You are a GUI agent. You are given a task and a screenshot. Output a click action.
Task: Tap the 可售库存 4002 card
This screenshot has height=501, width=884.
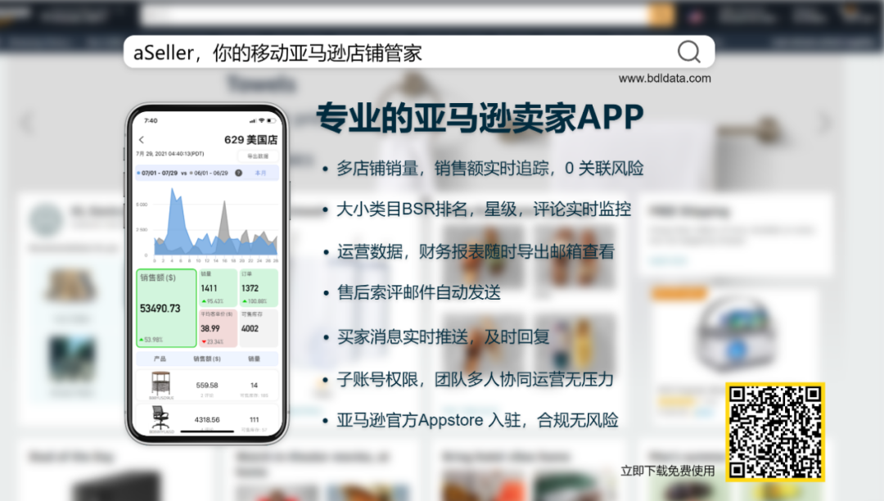pyautogui.click(x=258, y=327)
